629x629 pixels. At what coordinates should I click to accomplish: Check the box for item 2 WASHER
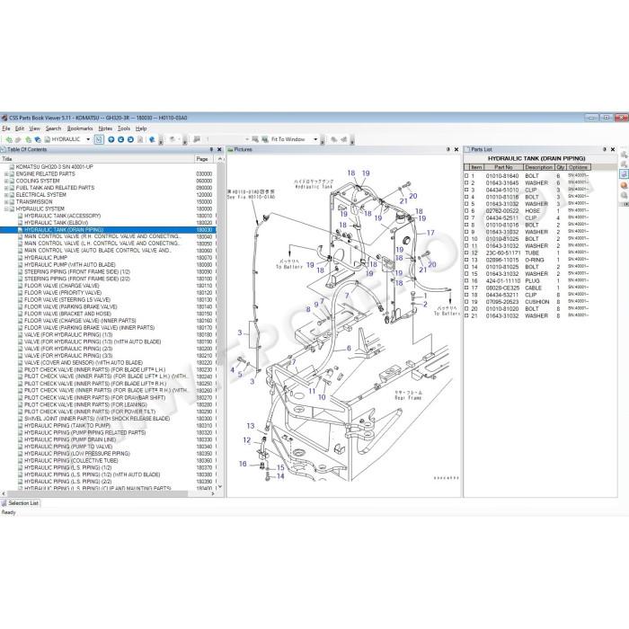point(466,182)
